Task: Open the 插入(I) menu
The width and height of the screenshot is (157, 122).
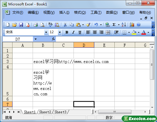Action: (x=64, y=12)
